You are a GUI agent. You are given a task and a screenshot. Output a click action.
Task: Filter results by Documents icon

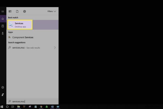[17, 11]
